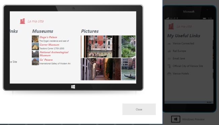Click the 'La mia città' title in tablet preview
Image resolution: width=219 pixels, height=125 pixels.
click(35, 21)
